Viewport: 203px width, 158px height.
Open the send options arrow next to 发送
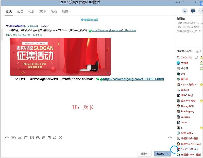[x=168, y=154]
